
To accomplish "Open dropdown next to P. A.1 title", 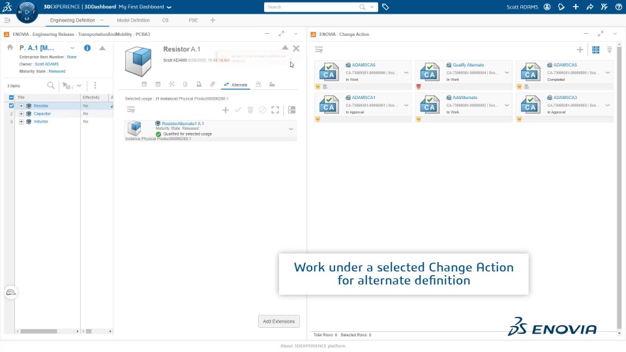I will [72, 48].
